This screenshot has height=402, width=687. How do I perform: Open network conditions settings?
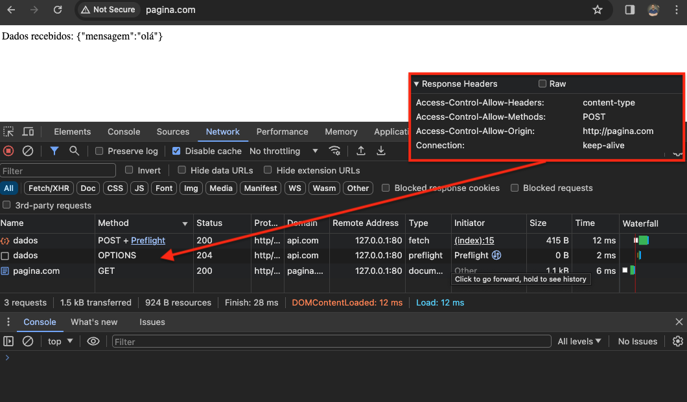pos(334,151)
